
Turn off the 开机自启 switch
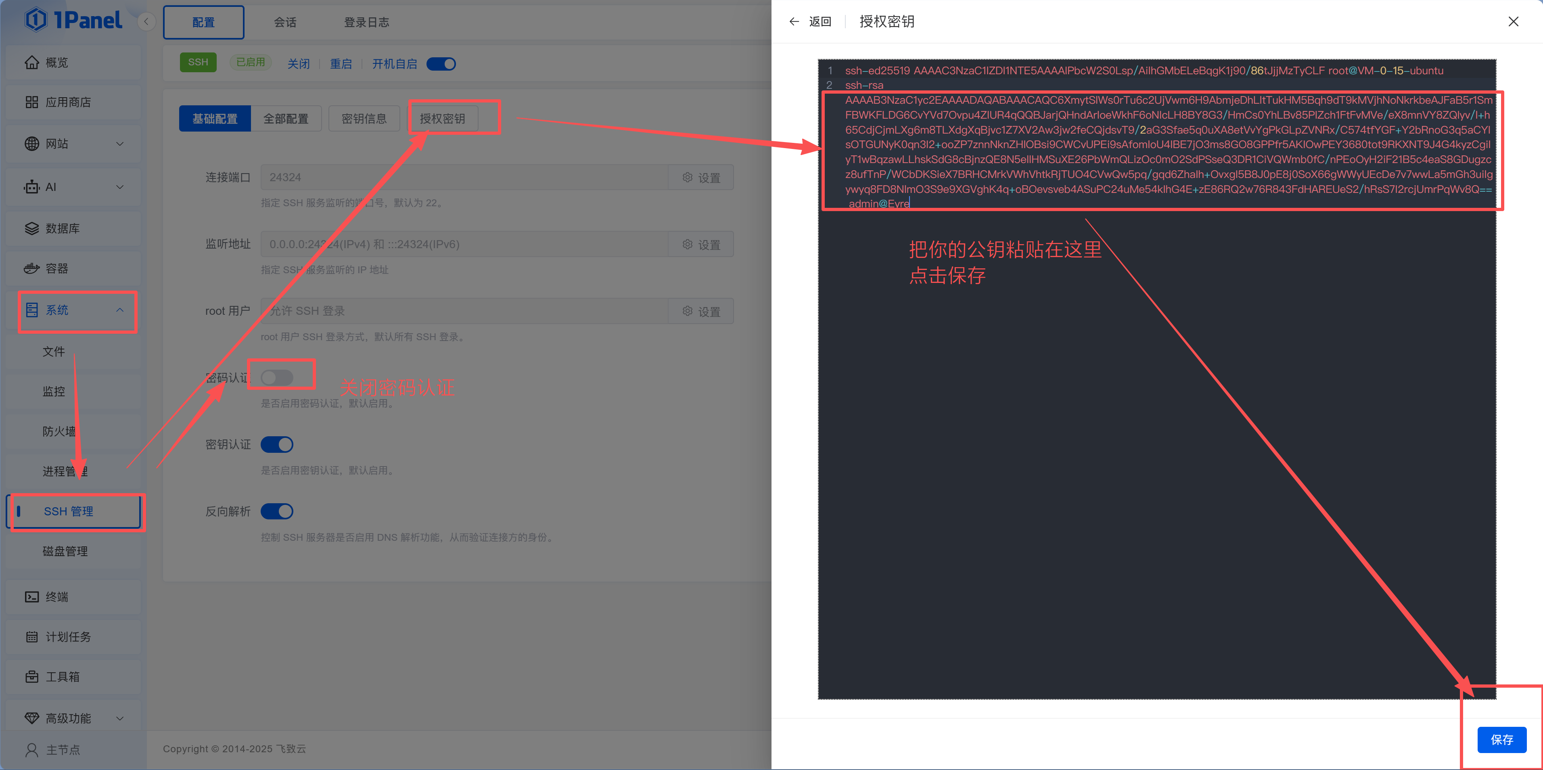tap(441, 63)
